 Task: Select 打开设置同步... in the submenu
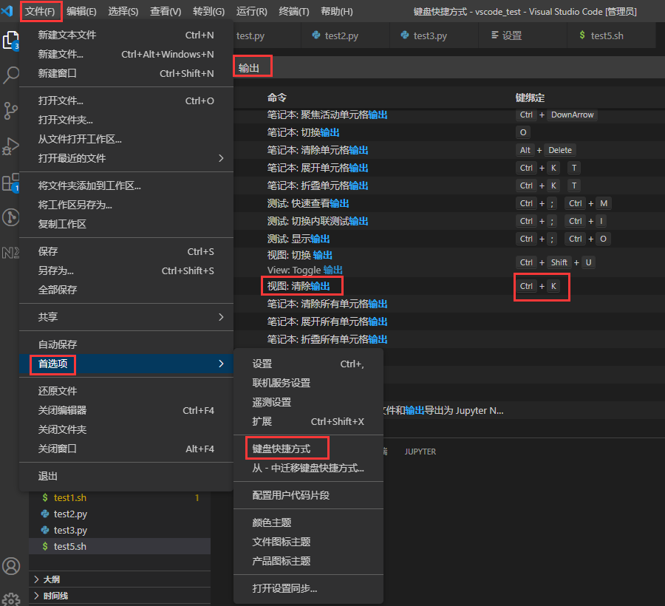tap(308, 588)
